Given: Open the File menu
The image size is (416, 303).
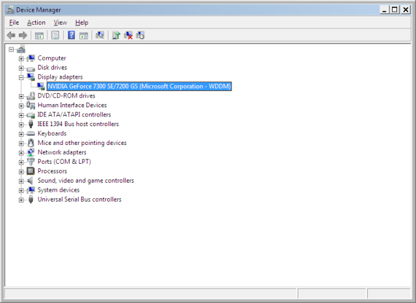Looking at the screenshot, I should (x=14, y=23).
